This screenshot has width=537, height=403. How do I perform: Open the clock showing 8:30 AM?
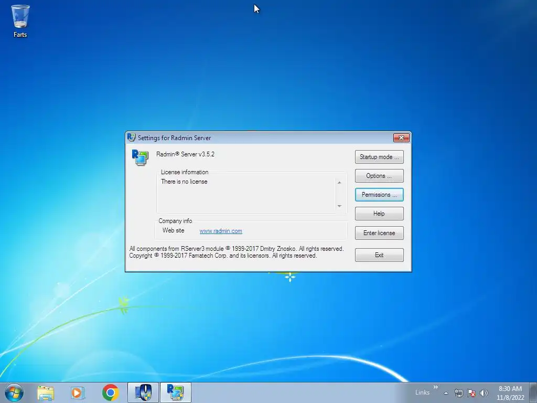510,393
